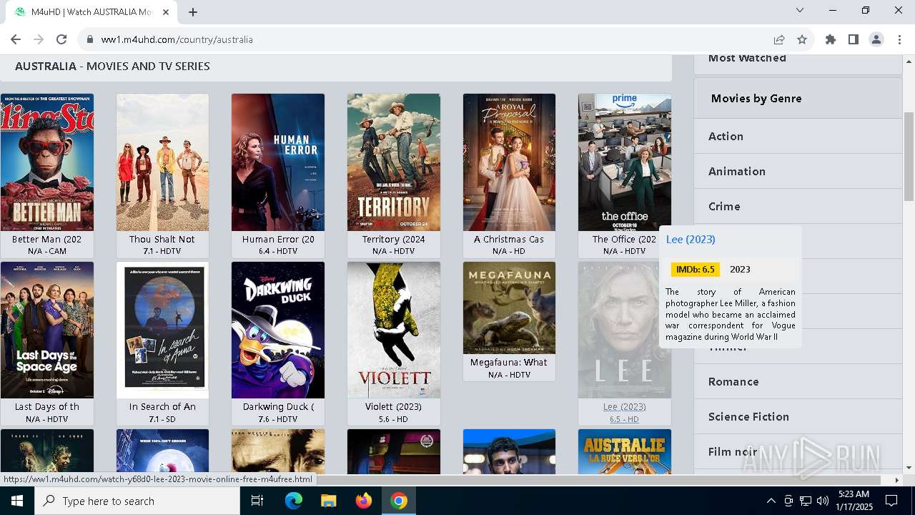Open Chrome's three-dot menu
Image resolution: width=915 pixels, height=515 pixels.
coord(899,39)
